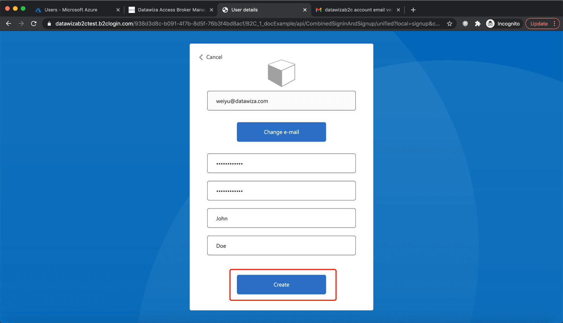Image resolution: width=563 pixels, height=323 pixels.
Task: Click the round grey extension icon beside the bookmark star
Action: 465,24
